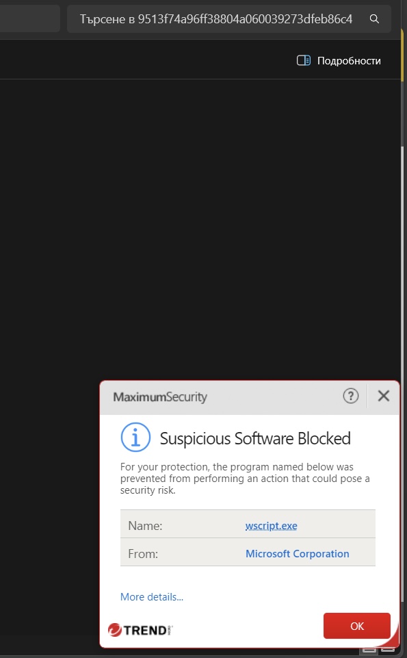Open the Trend Micro help question-mark icon

pyautogui.click(x=351, y=396)
